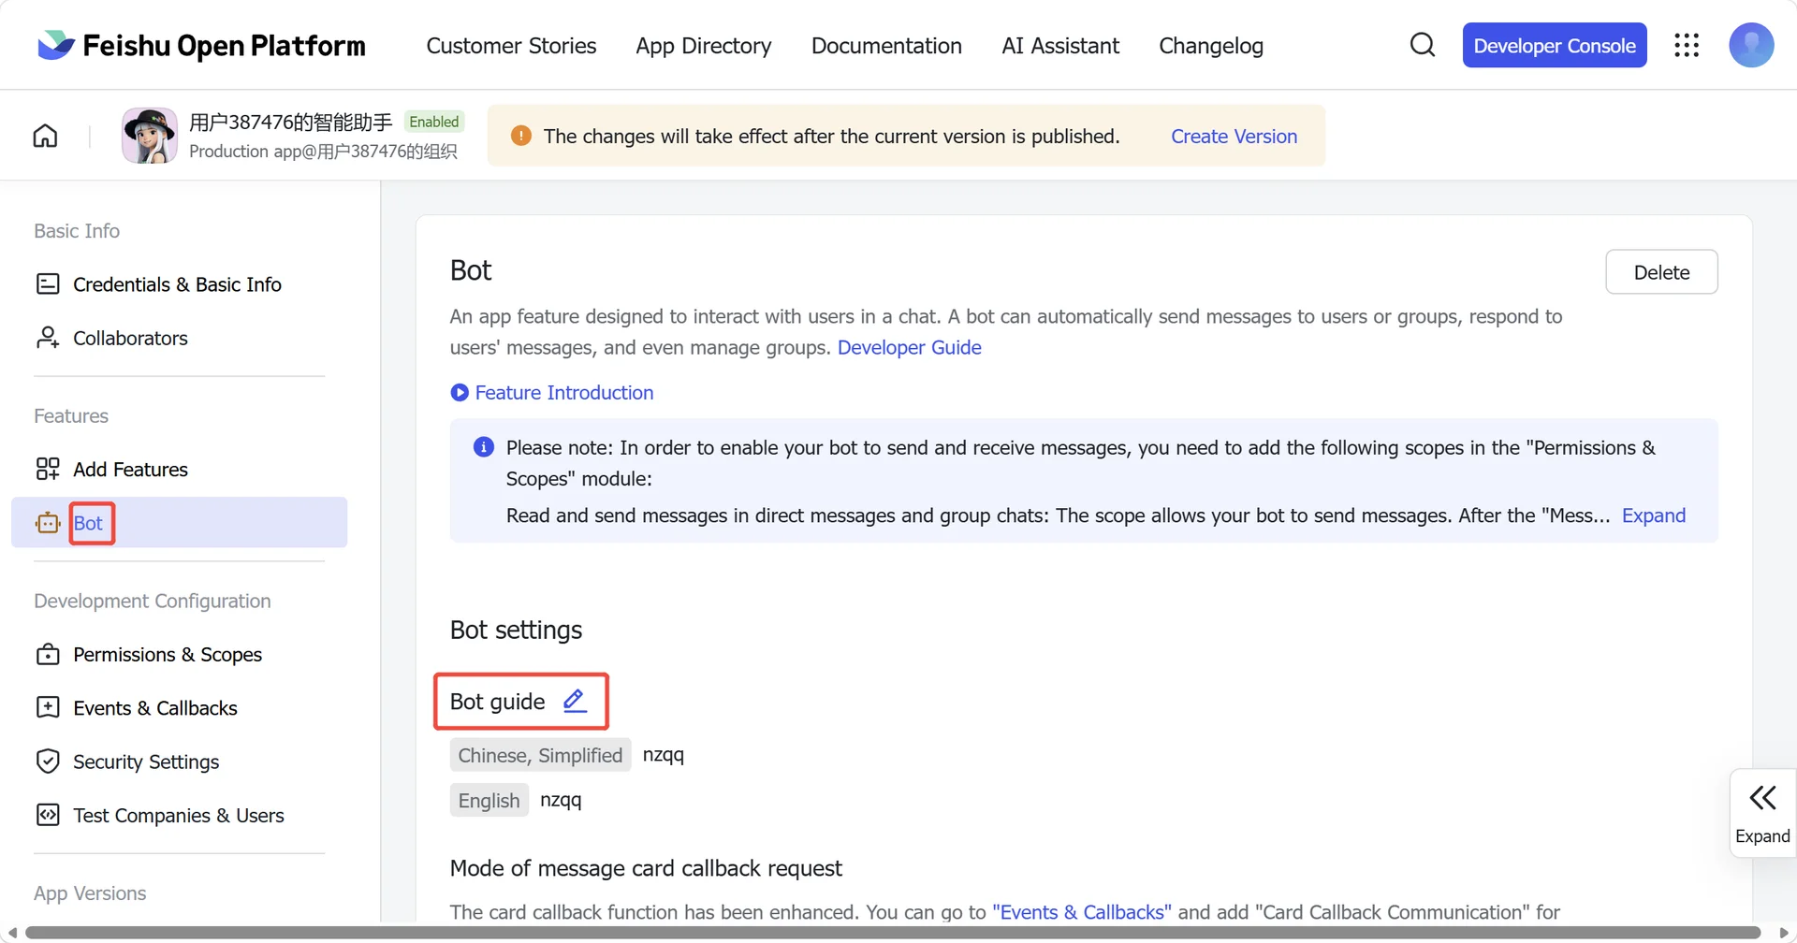Image resolution: width=1797 pixels, height=943 pixels.
Task: Click the "Production app@用户387476的组织" subtitle
Action: pyautogui.click(x=323, y=152)
